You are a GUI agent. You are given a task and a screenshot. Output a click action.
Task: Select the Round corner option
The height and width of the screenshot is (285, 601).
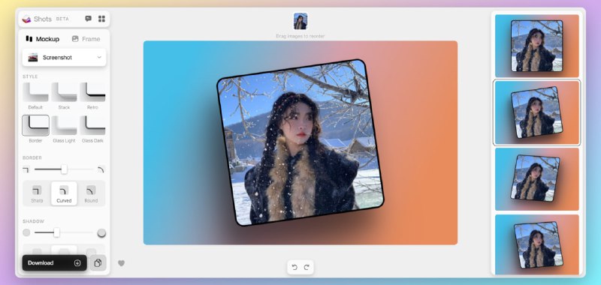[91, 193]
